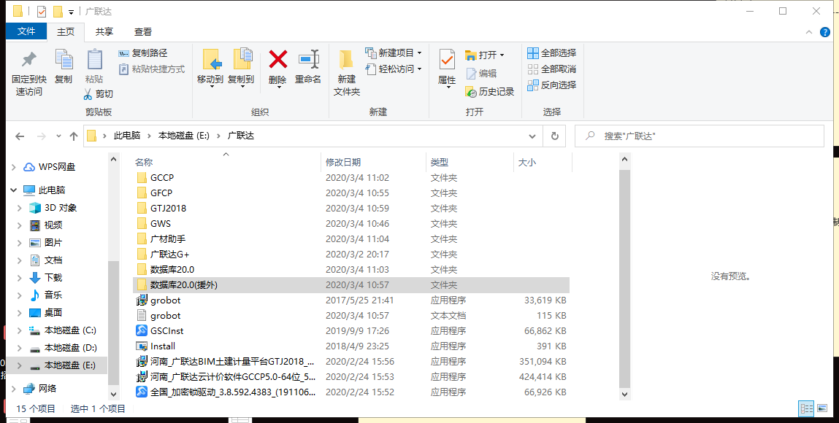Click the Forward navigation arrow

[x=41, y=136]
